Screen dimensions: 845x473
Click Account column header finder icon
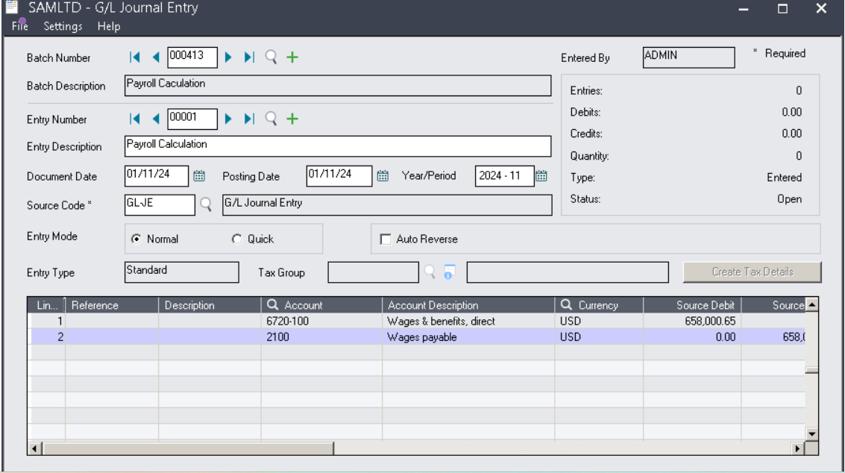273,304
